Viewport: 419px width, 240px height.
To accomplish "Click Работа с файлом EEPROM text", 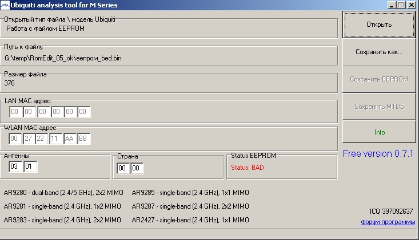I will pyautogui.click(x=45, y=29).
